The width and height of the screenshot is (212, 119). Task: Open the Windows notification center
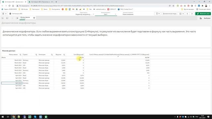click(208, 117)
